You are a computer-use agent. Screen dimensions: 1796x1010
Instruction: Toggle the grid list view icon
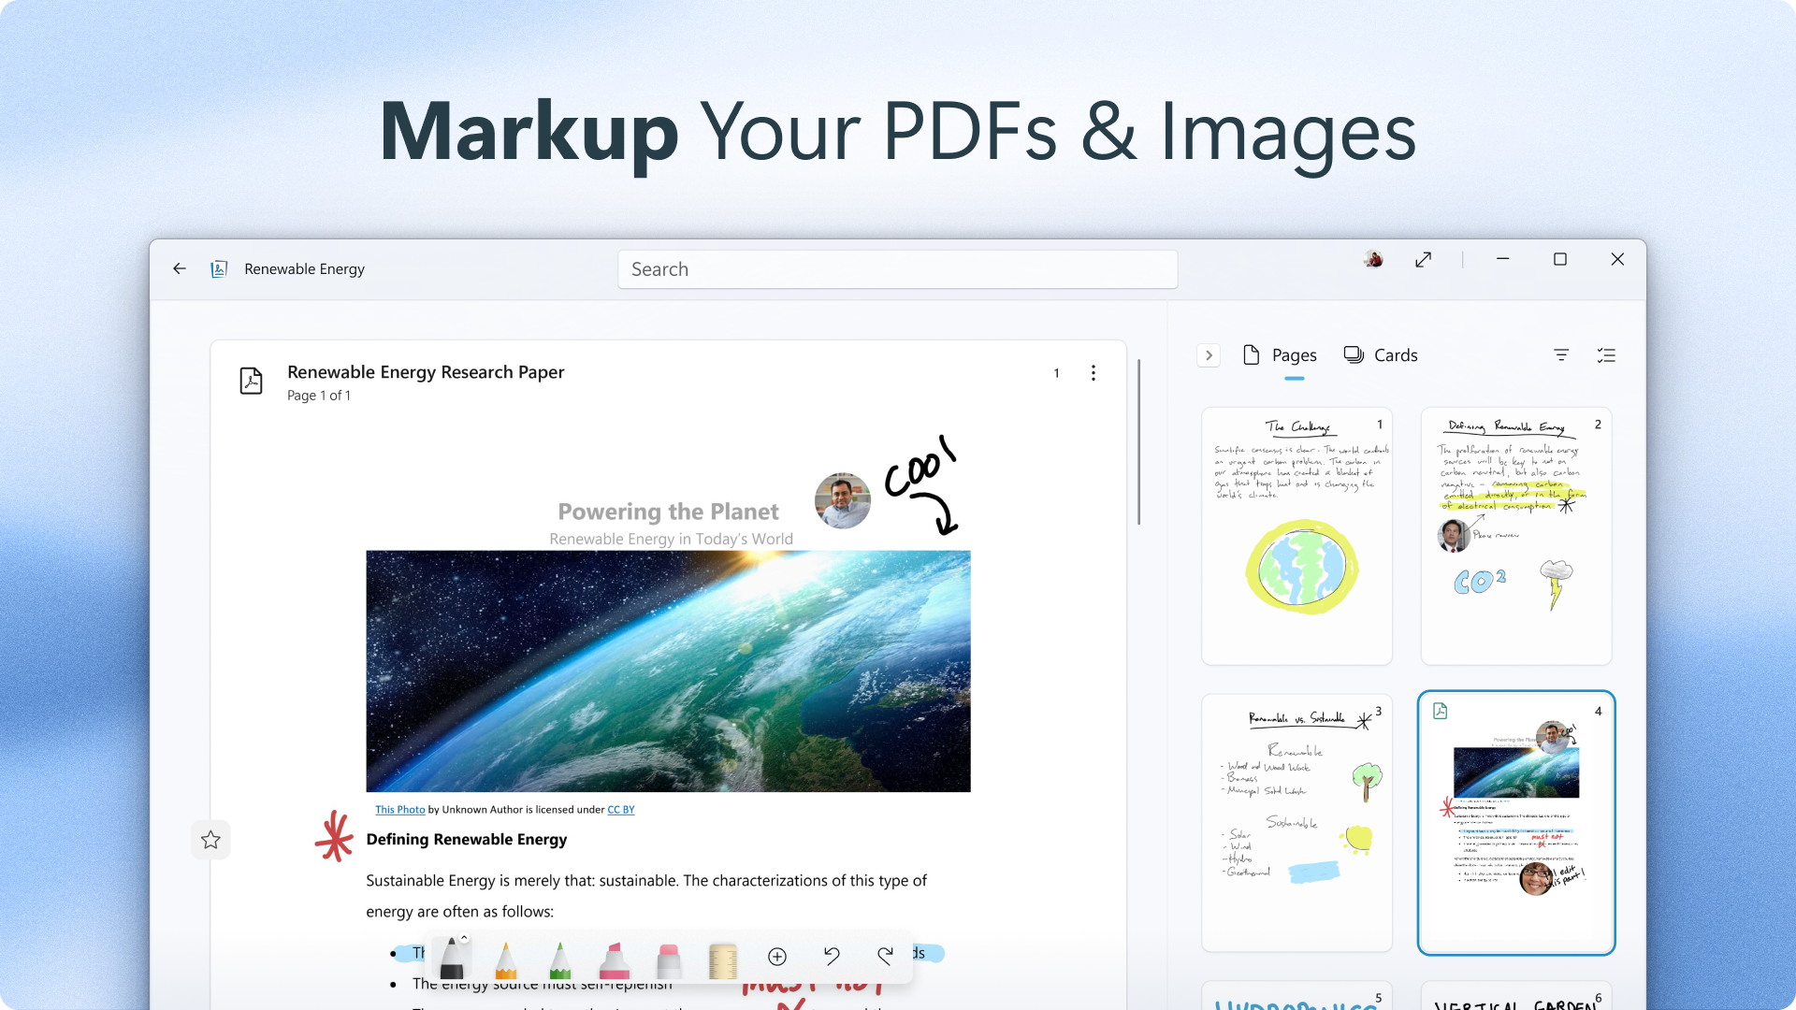click(1606, 355)
